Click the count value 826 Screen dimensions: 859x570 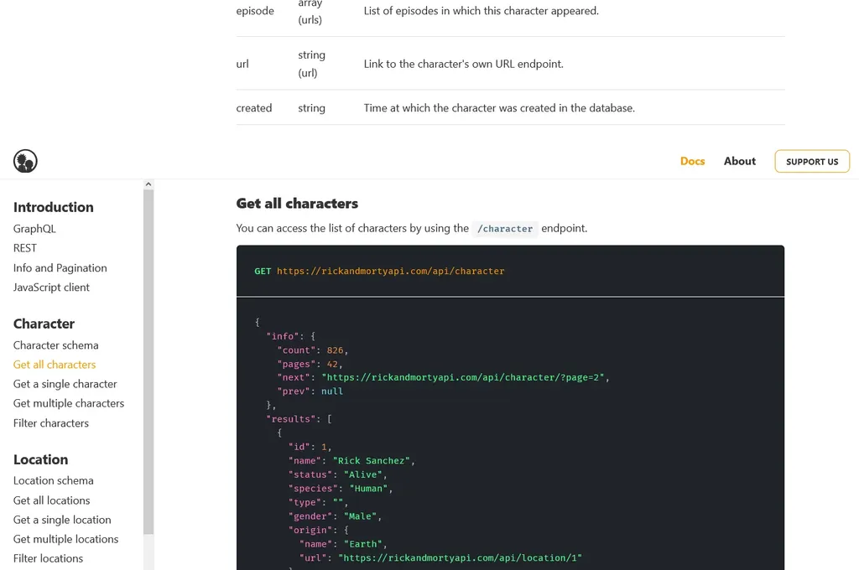[336, 350]
